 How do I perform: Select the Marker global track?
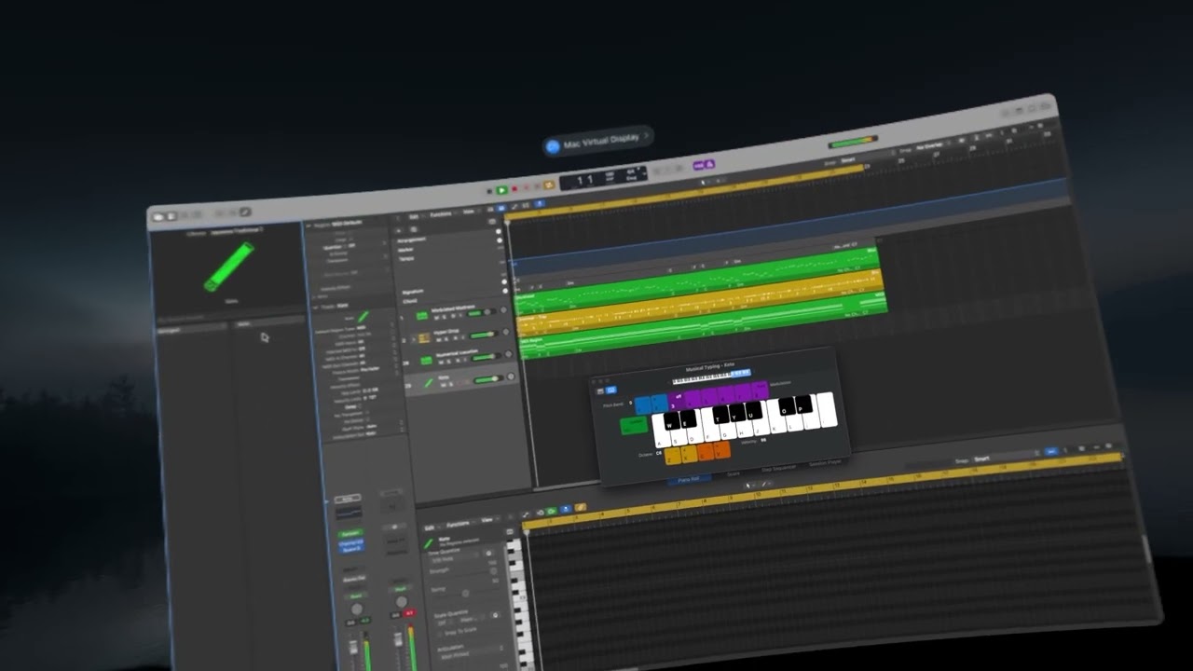(405, 250)
